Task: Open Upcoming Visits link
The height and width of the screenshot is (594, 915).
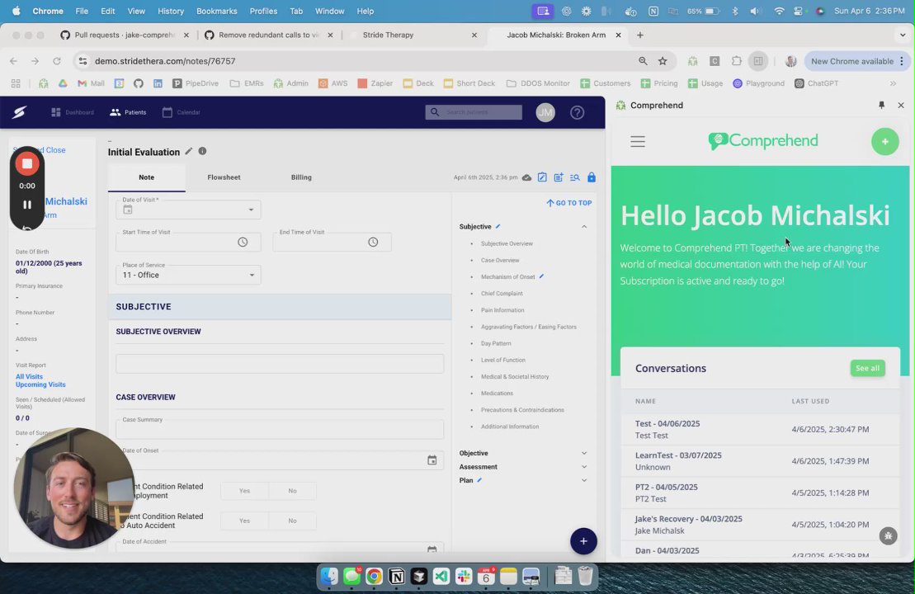Action: click(x=40, y=384)
